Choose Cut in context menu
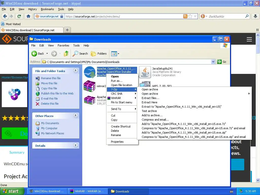This screenshot has height=195, width=260. coord(122,116)
